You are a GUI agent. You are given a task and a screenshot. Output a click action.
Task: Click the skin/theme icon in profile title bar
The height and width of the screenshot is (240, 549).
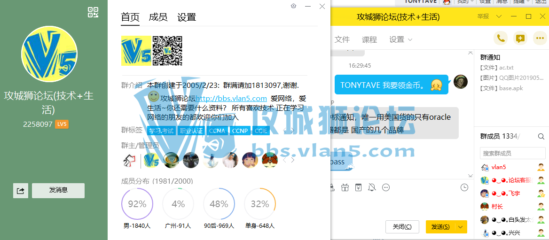(x=293, y=6)
